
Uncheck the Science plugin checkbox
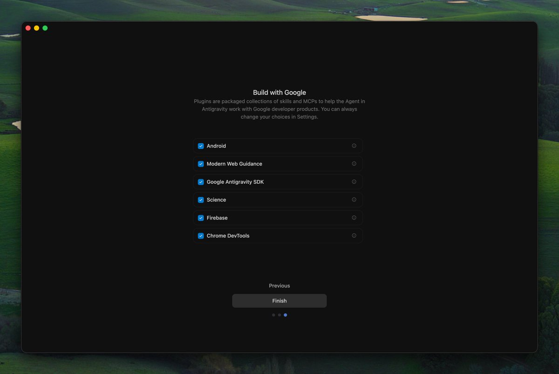(x=201, y=200)
